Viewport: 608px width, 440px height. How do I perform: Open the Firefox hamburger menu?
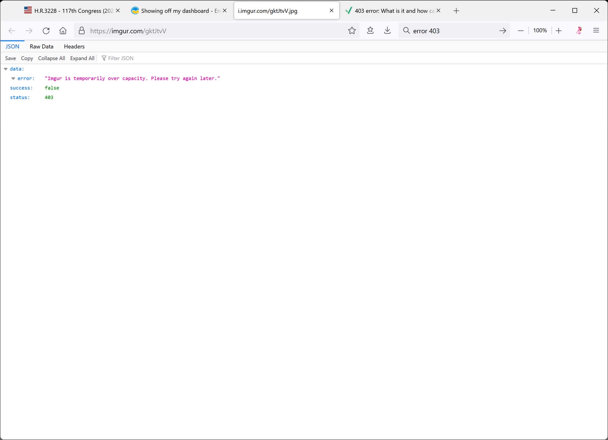click(596, 31)
